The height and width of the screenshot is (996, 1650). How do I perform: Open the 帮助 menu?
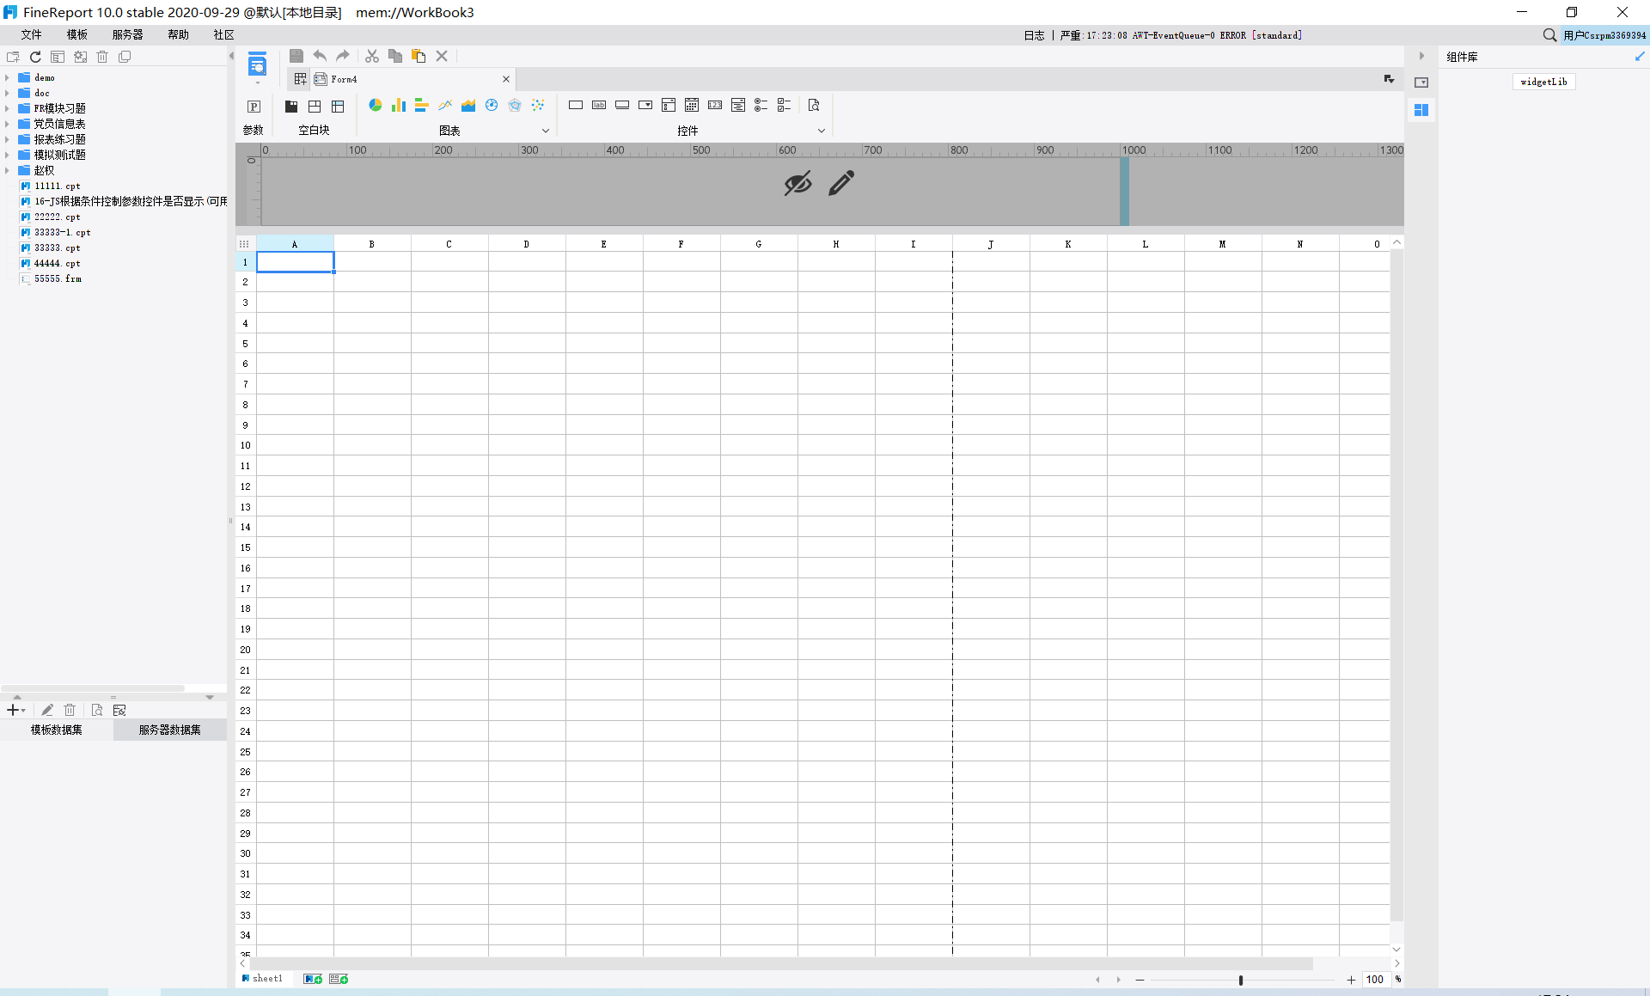(x=179, y=35)
